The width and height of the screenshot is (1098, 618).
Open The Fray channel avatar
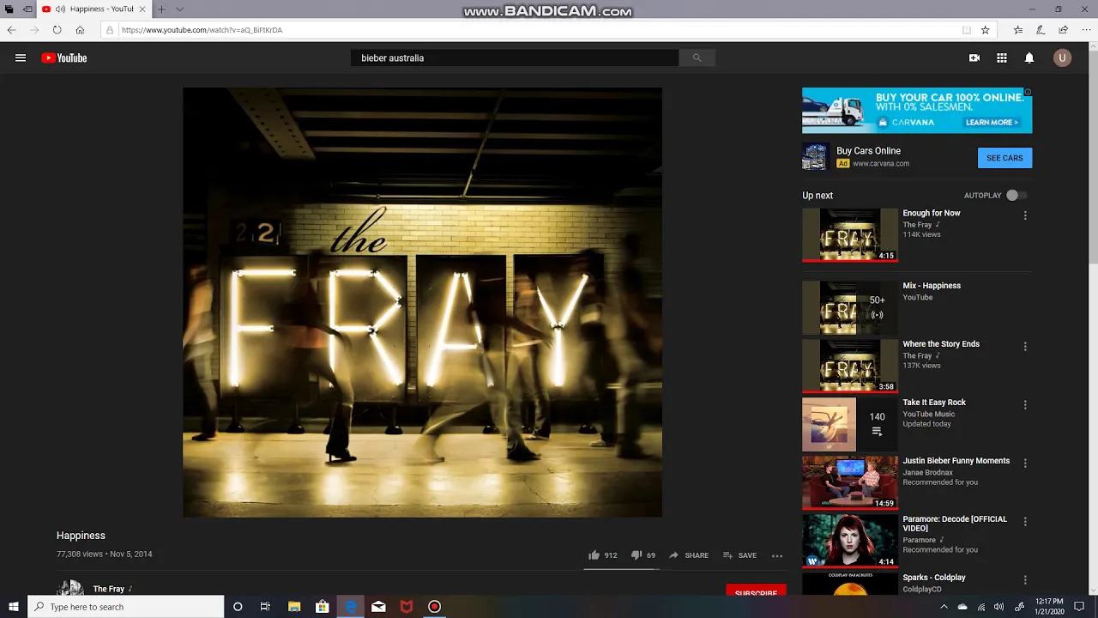pyautogui.click(x=70, y=589)
